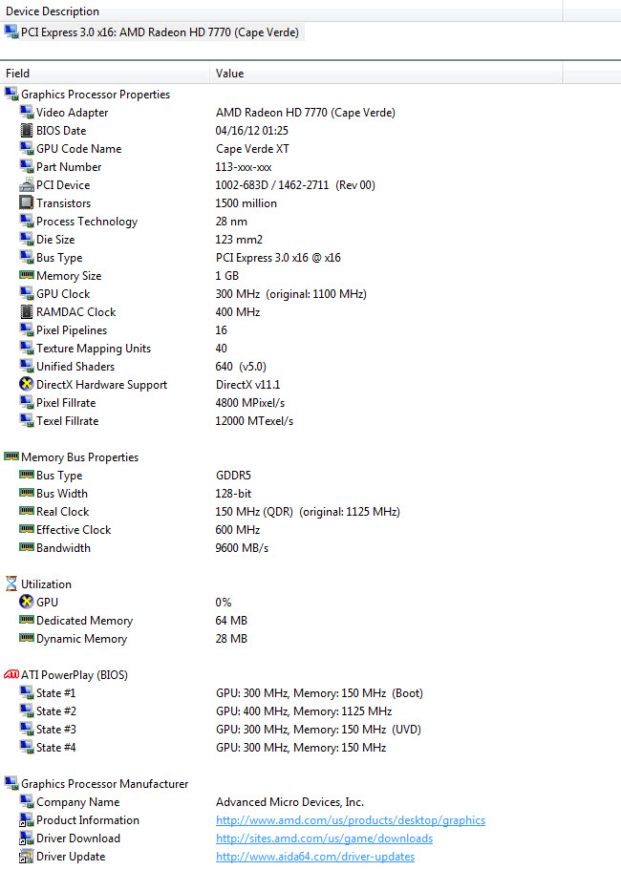Select the Pixel Fillrate field label
The width and height of the screenshot is (621, 891).
pyautogui.click(x=66, y=403)
